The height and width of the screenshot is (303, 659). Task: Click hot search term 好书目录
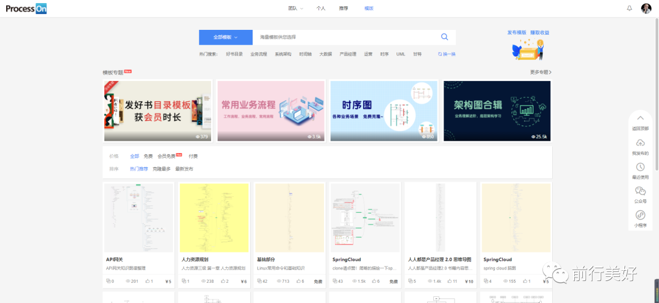[234, 54]
